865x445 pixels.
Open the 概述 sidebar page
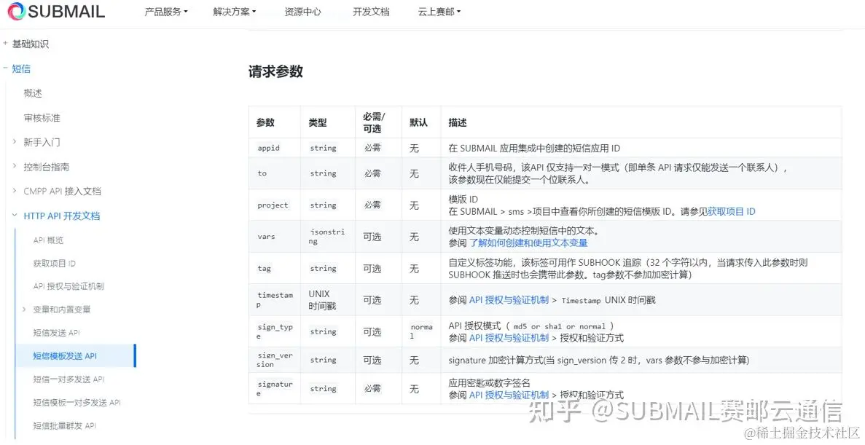[x=33, y=93]
